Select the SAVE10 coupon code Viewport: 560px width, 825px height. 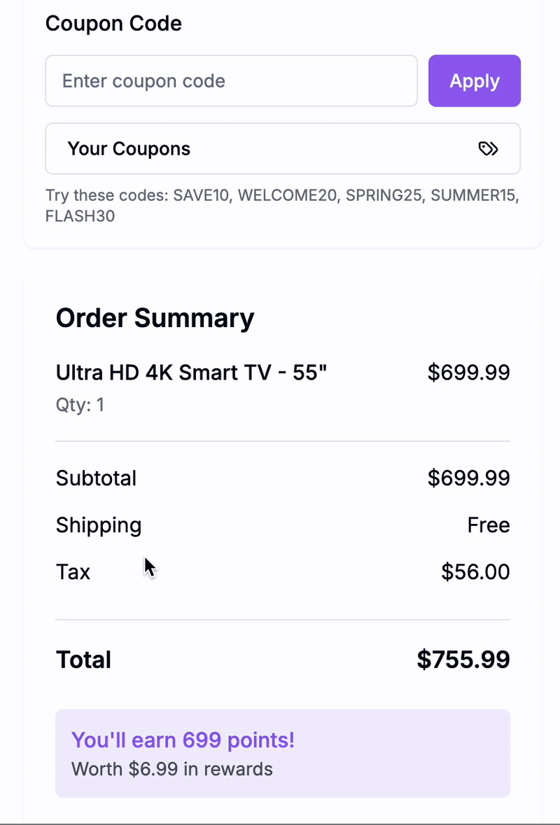200,195
